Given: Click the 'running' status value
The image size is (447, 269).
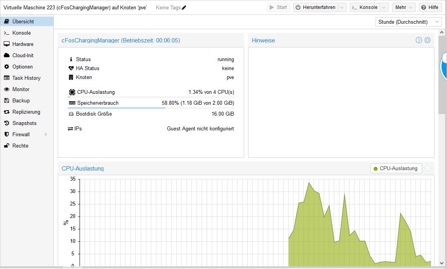Looking at the screenshot, I should 226,59.
